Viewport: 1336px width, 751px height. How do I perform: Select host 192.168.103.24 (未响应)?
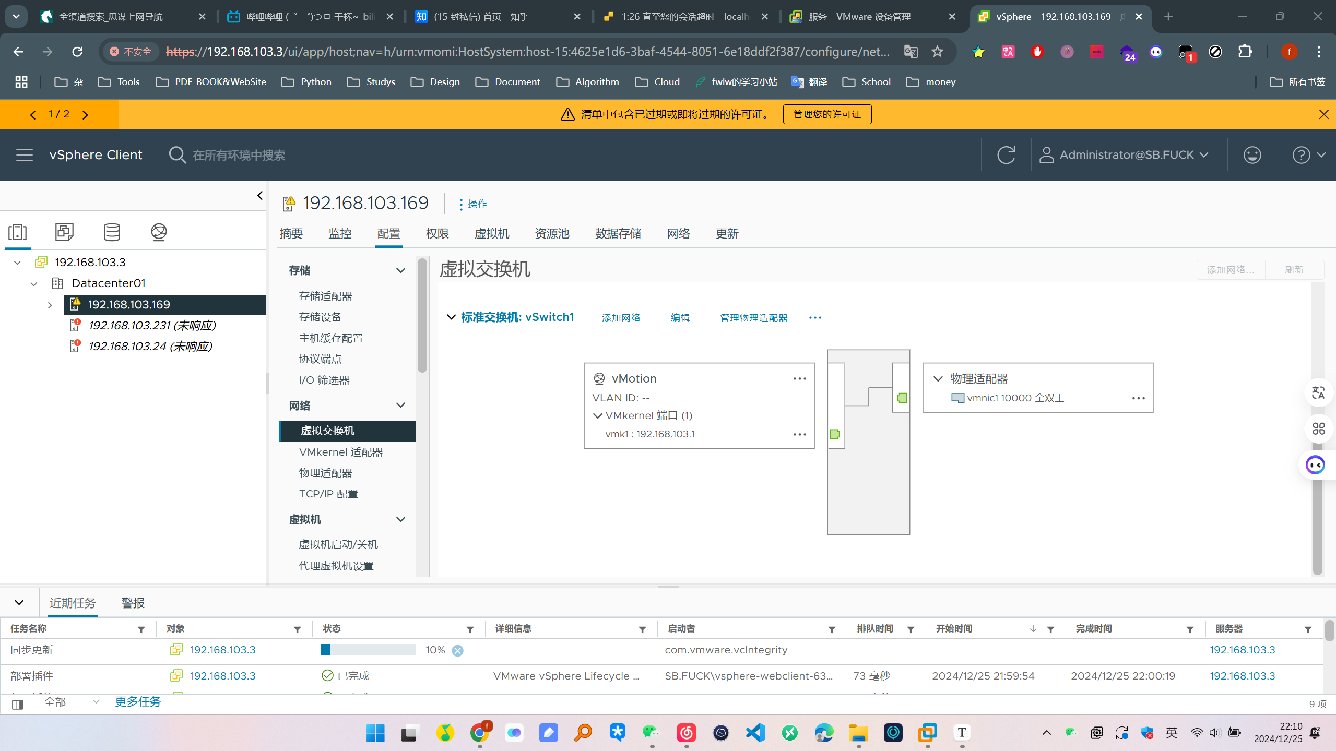click(150, 347)
